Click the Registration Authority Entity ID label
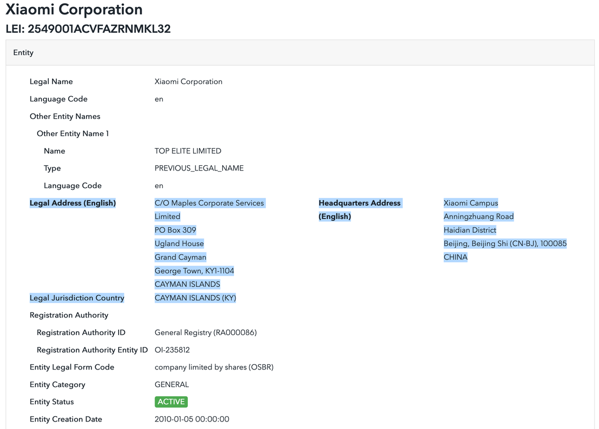 (x=92, y=350)
